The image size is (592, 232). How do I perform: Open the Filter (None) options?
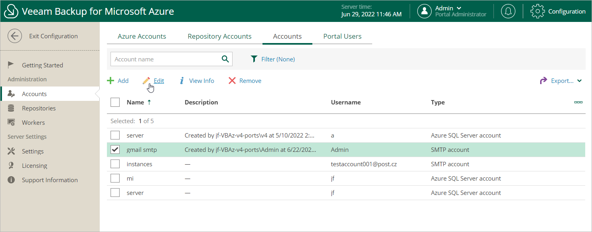pyautogui.click(x=273, y=59)
